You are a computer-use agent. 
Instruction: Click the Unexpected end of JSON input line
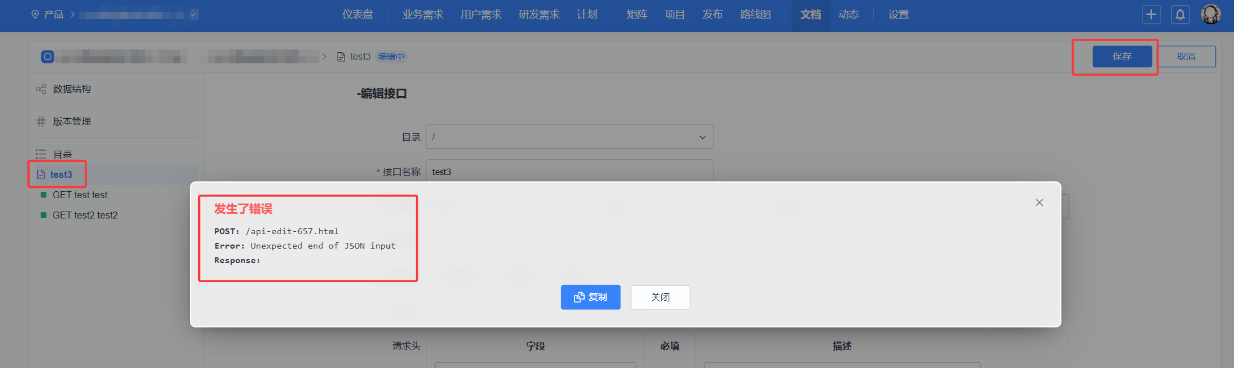[305, 246]
